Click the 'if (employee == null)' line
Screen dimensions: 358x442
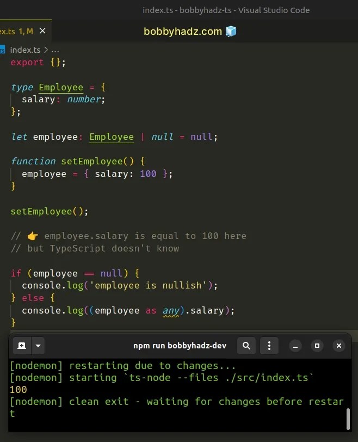pyautogui.click(x=75, y=273)
